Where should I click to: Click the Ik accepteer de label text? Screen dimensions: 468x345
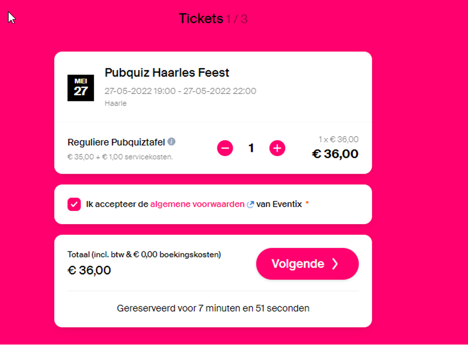coord(117,204)
